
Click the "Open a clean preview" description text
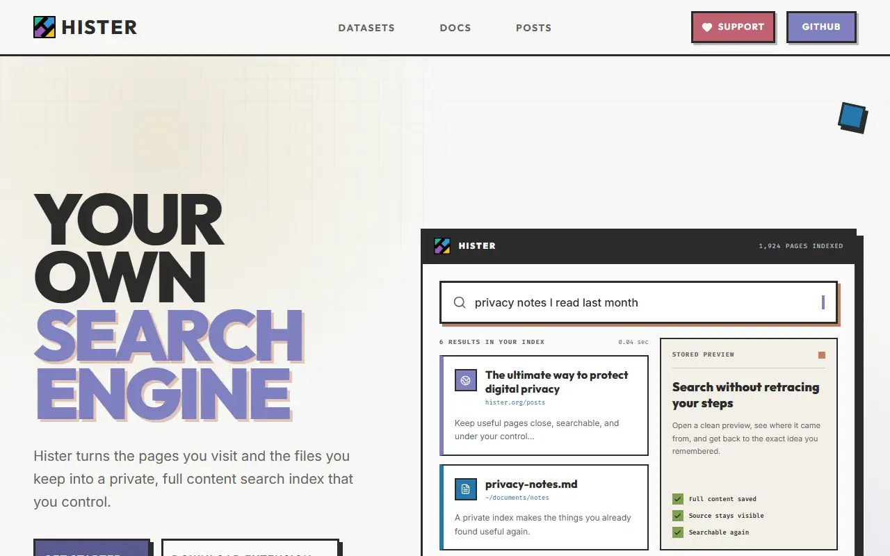(x=746, y=438)
